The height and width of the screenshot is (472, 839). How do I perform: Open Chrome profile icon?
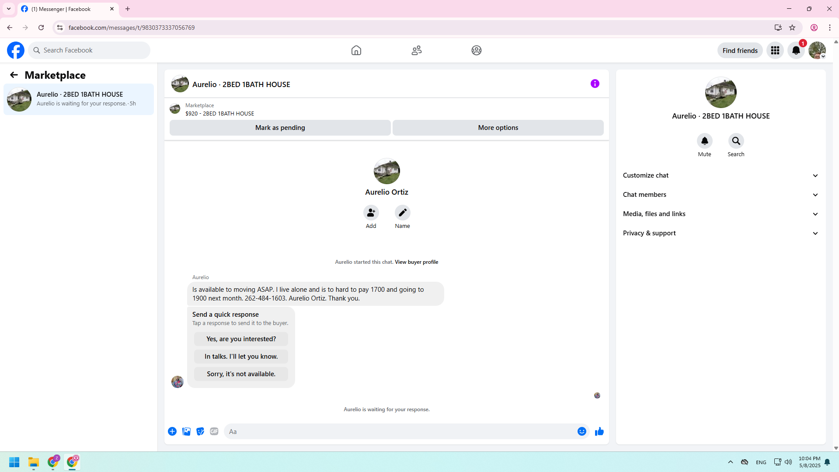click(x=814, y=28)
